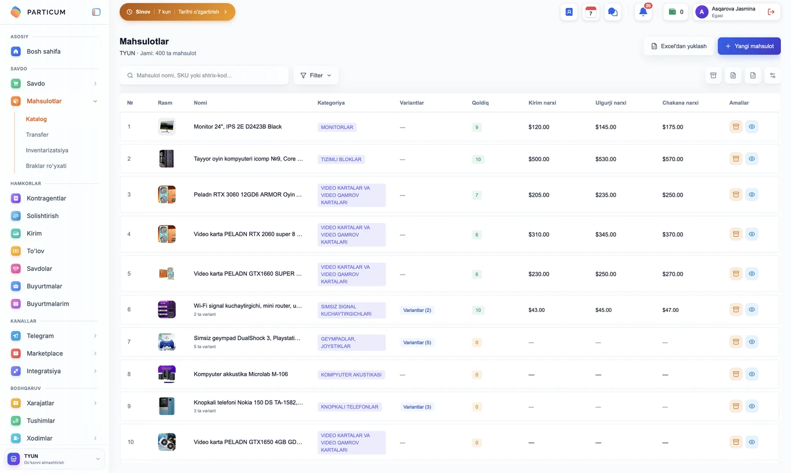791x473 pixels.
Task: Click the Yangi mahsulot button
Action: coord(749,46)
